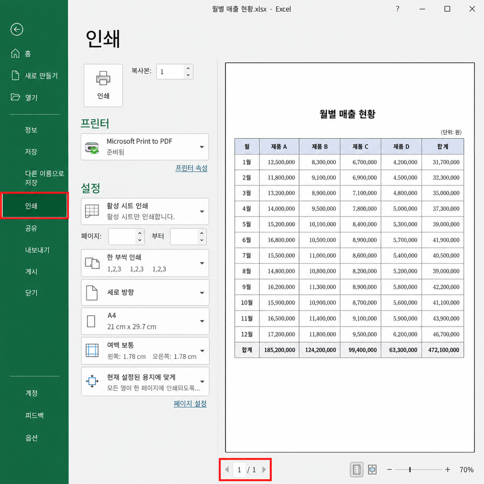This screenshot has width=484, height=484.
Task: Expand the 활성 시트 인쇄 dropdown
Action: tap(145, 211)
